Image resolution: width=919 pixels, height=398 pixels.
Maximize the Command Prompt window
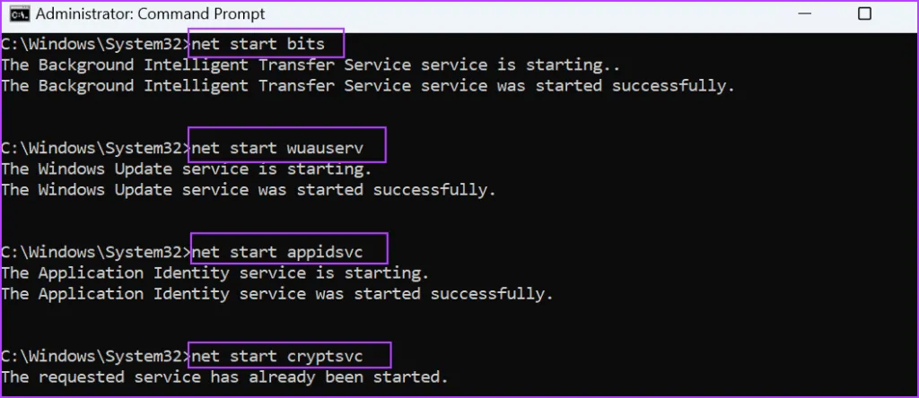point(864,14)
